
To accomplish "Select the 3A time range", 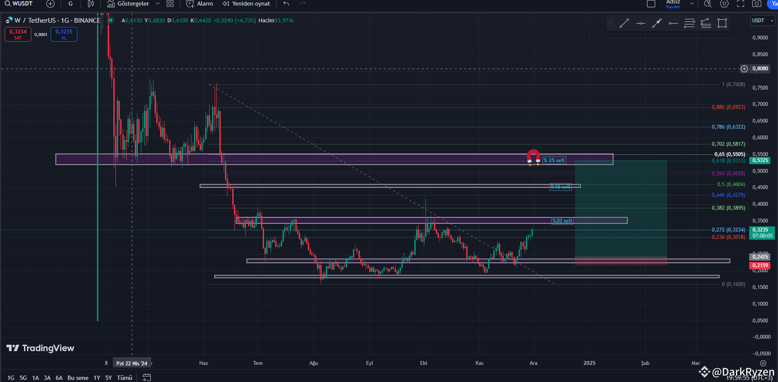I will [47, 378].
